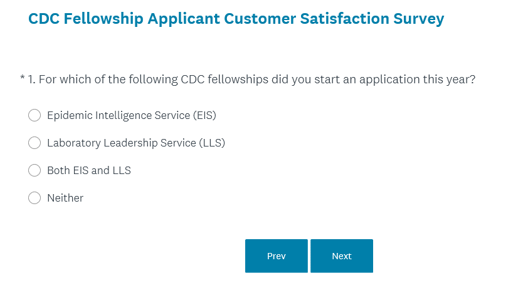
Task: Choose the Both EIS and LLS radio button
Action: click(34, 170)
